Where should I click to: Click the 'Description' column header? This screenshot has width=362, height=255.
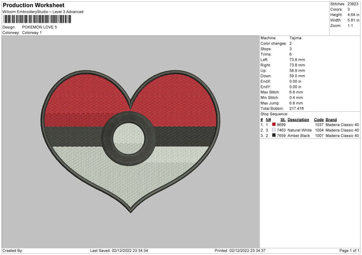[298, 120]
